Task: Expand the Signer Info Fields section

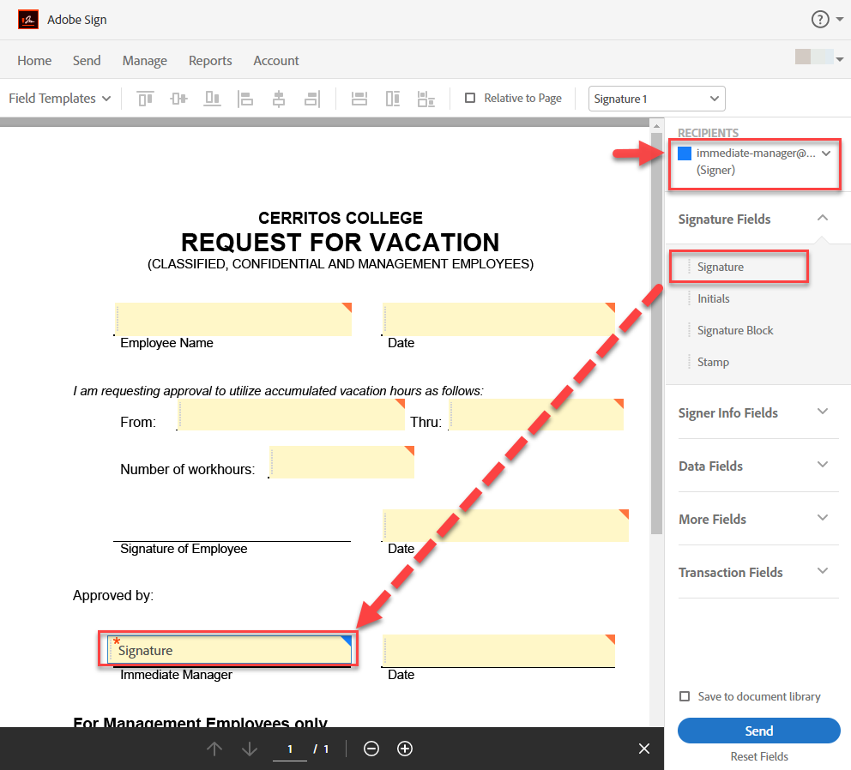Action: 823,412
